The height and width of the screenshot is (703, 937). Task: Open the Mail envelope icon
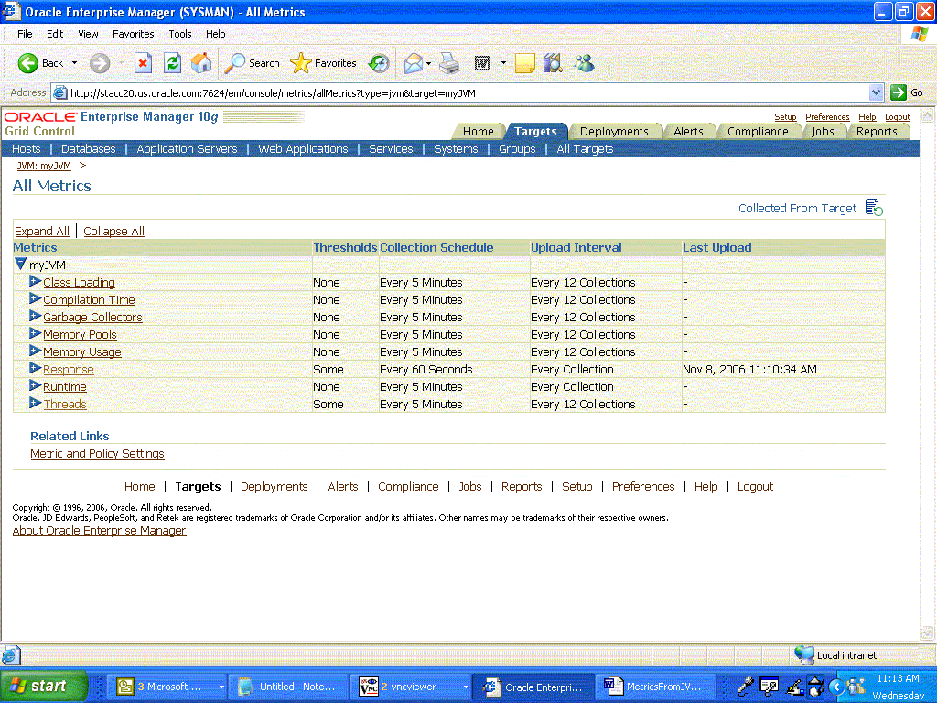click(414, 63)
